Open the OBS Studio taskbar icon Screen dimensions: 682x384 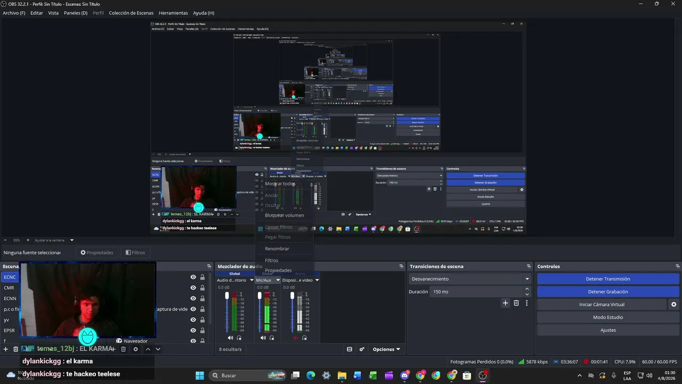(x=483, y=375)
